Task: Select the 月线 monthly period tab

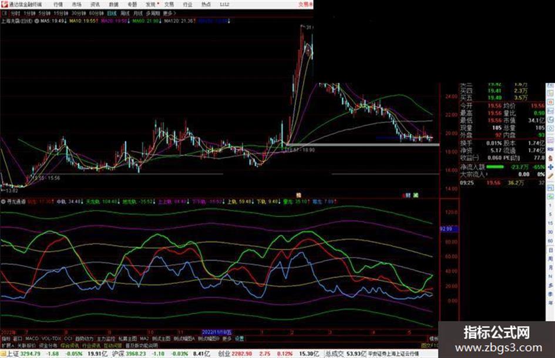Action: tap(137, 14)
